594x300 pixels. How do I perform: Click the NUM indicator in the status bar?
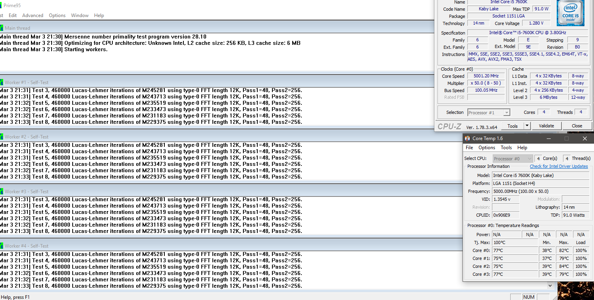pyautogui.click(x=528, y=297)
